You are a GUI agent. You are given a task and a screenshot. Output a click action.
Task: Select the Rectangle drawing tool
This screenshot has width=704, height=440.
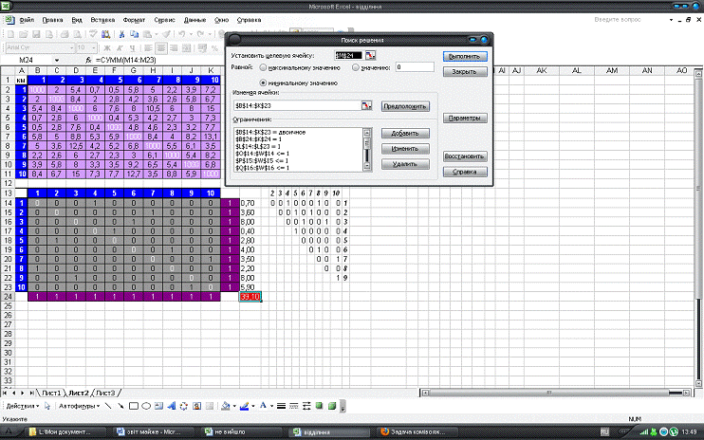click(x=136, y=406)
